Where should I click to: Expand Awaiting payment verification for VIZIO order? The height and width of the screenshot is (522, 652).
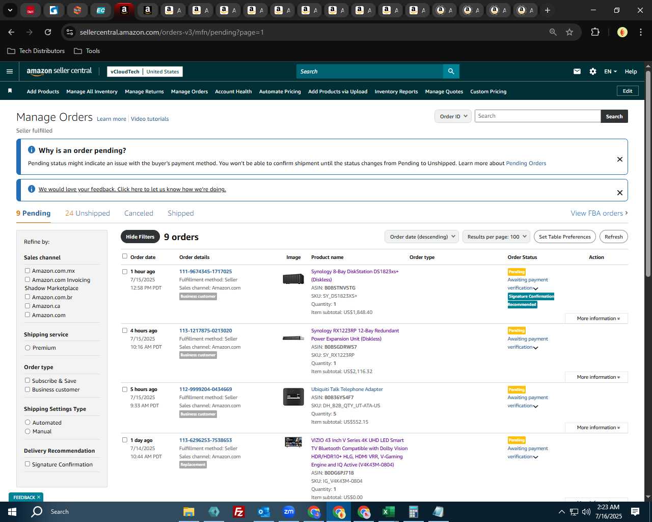coord(528,453)
